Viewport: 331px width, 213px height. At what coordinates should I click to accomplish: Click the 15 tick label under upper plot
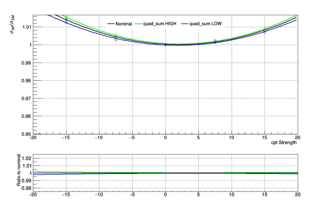coord(265,138)
